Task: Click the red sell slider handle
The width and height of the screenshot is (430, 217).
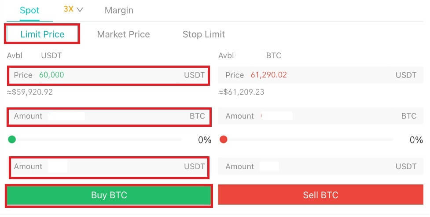Action: pos(223,140)
